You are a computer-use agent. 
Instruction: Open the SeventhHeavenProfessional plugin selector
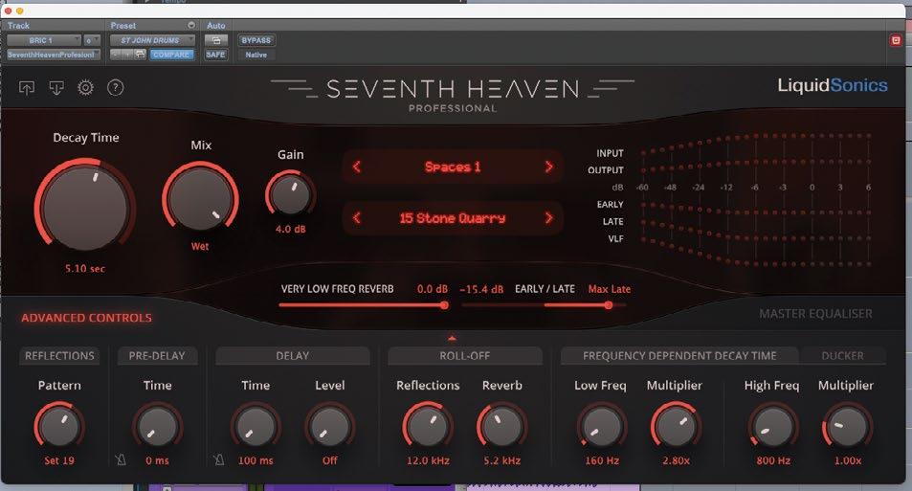click(54, 55)
